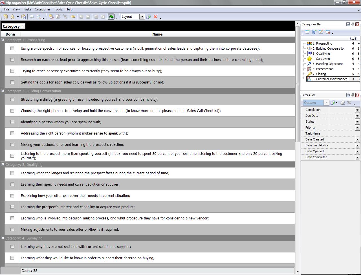This screenshot has width=361, height=275.
Task: Click the delete category icon
Action: tap(328, 32)
